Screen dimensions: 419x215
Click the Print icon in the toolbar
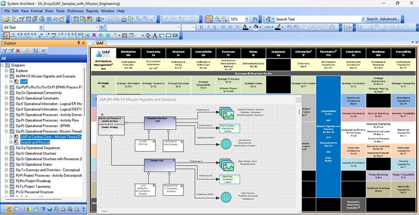(x=124, y=19)
